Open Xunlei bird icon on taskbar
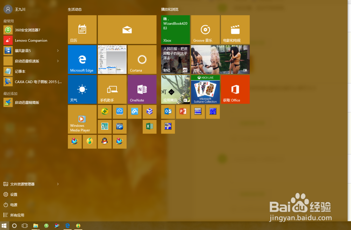 pos(57,226)
